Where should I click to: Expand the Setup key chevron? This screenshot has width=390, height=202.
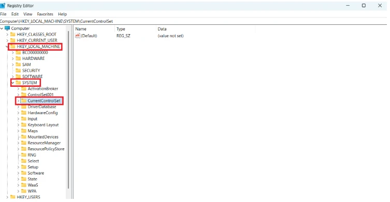click(x=18, y=167)
